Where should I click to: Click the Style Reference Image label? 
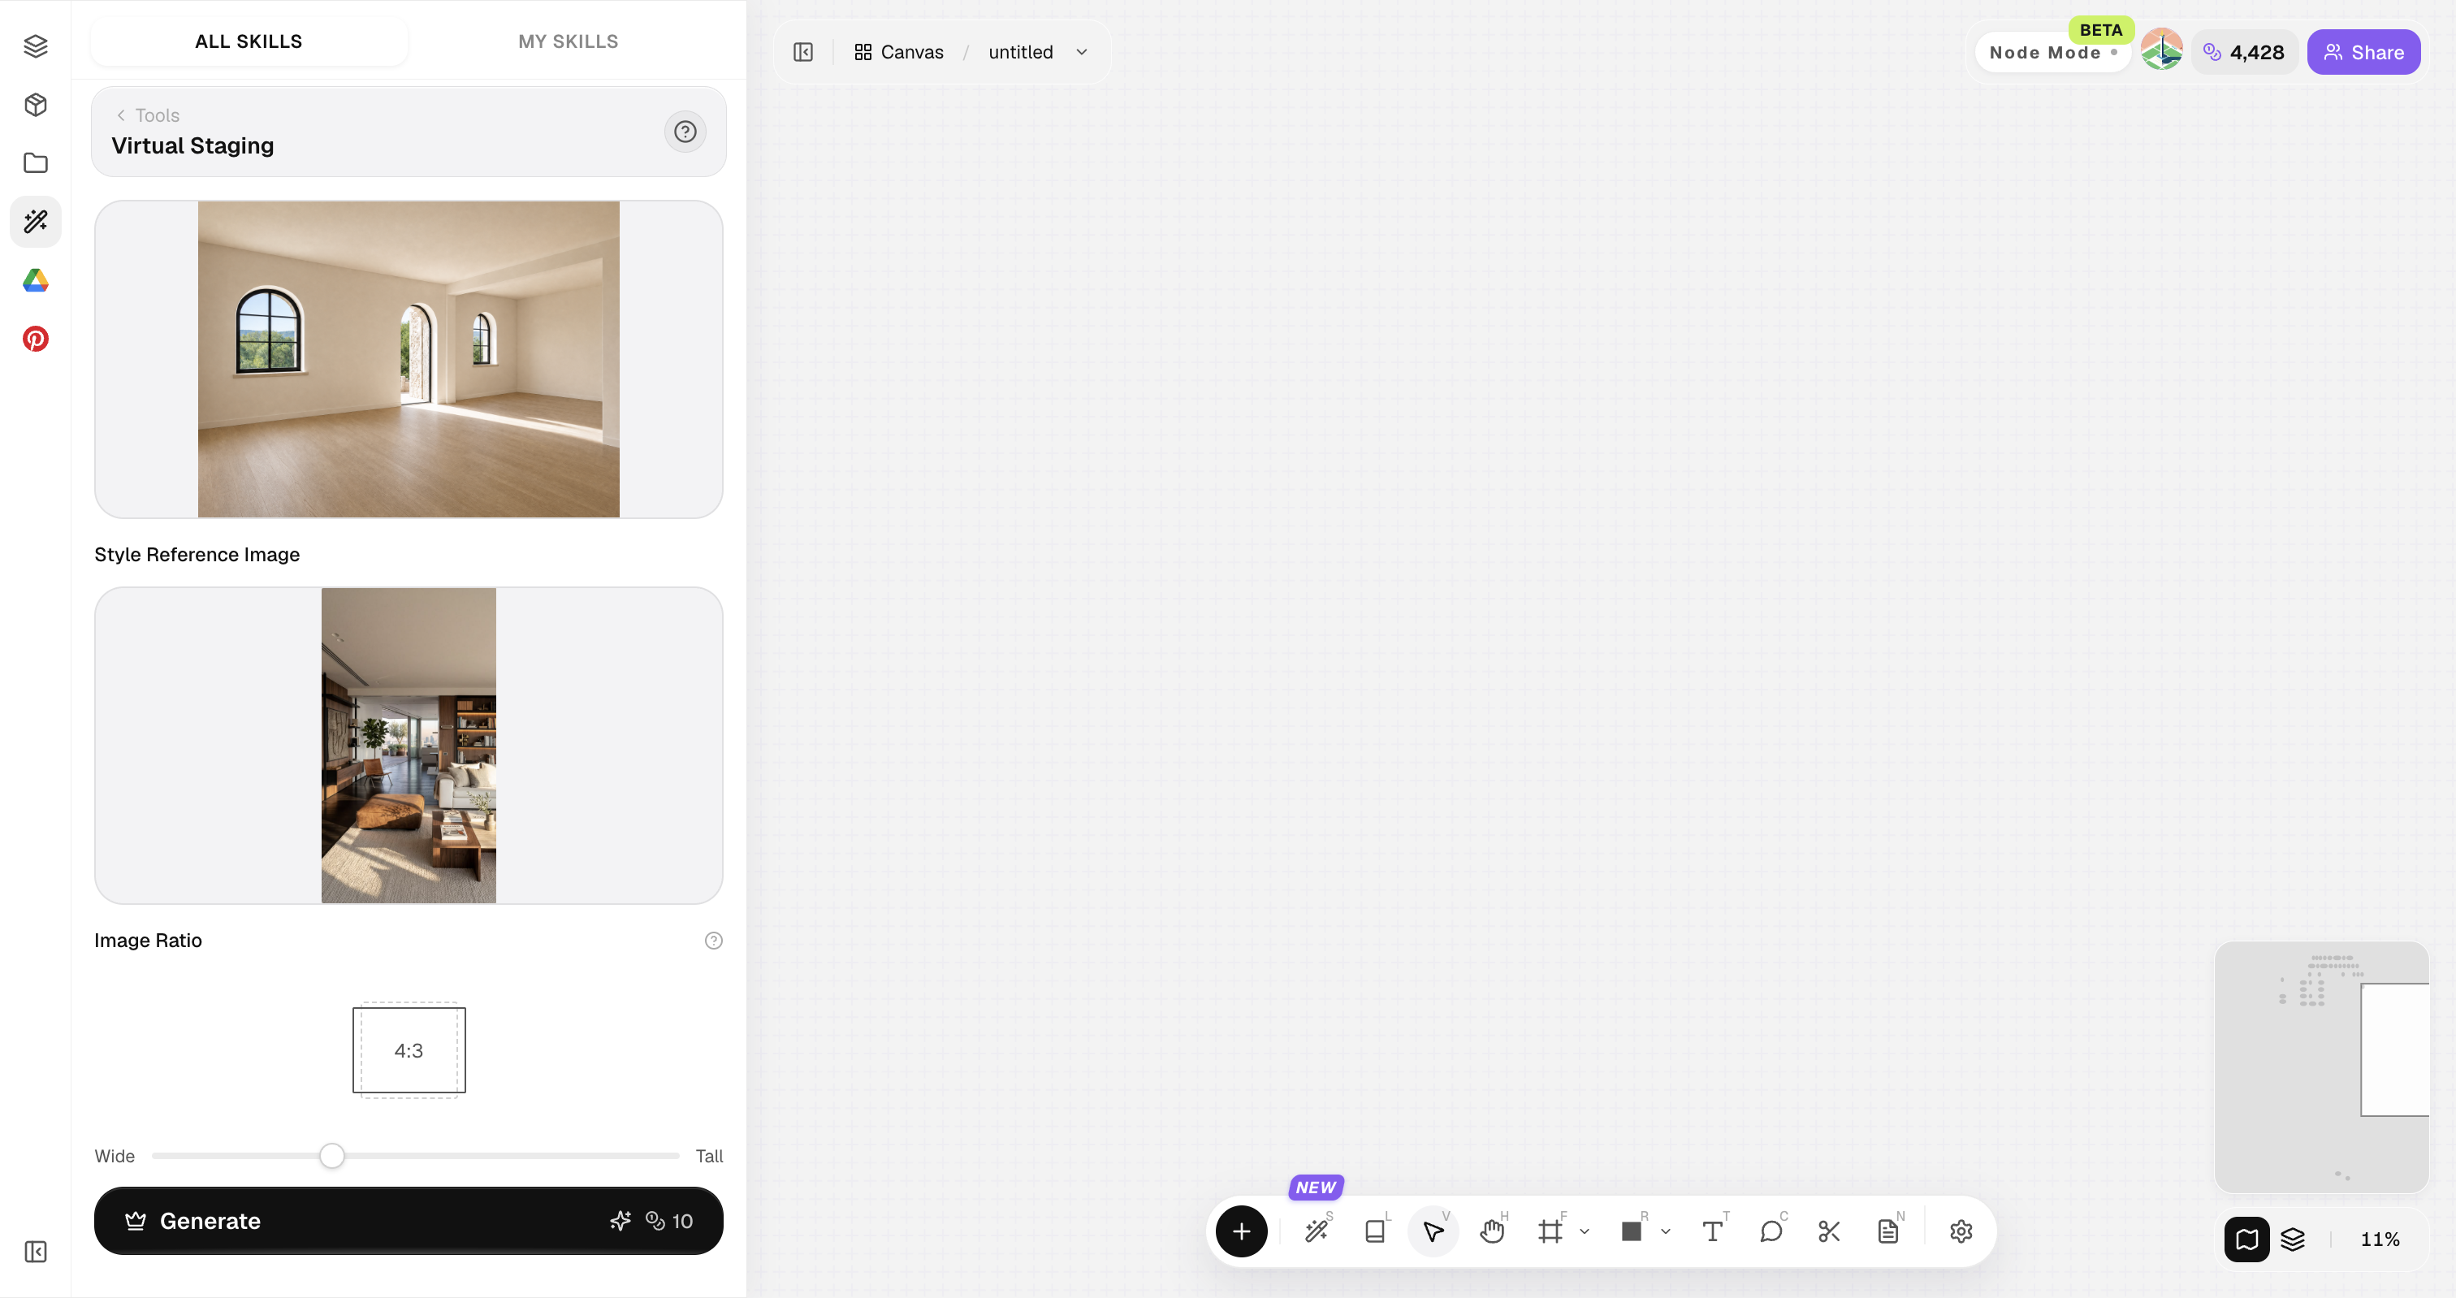pyautogui.click(x=197, y=554)
